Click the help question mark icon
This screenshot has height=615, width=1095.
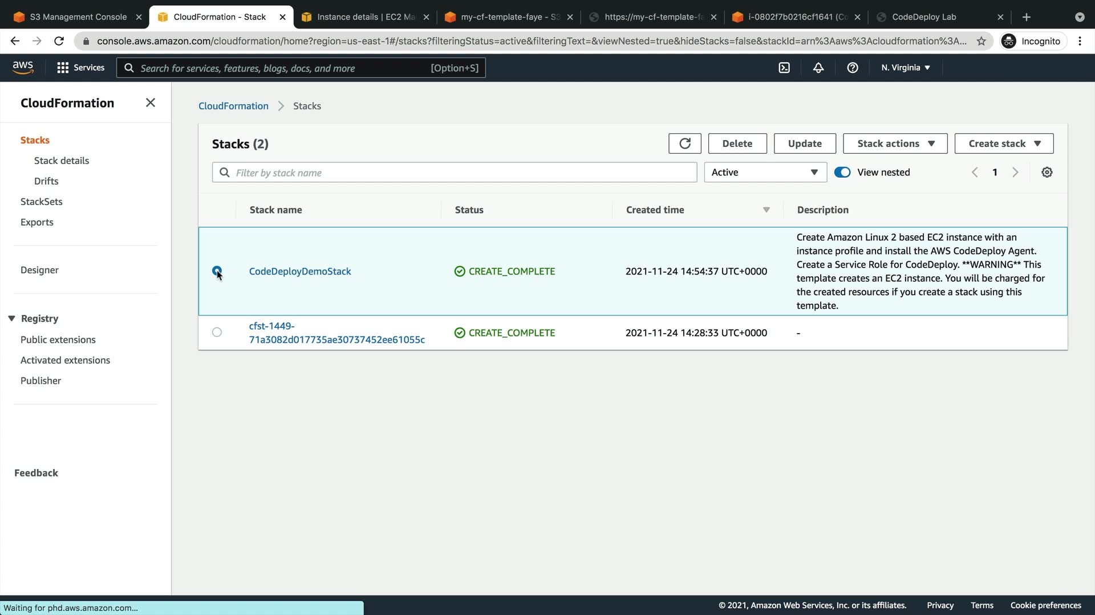(852, 68)
